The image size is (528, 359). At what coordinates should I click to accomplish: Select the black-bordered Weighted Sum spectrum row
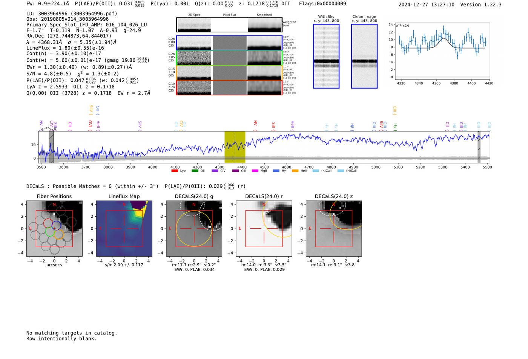pos(229,25)
